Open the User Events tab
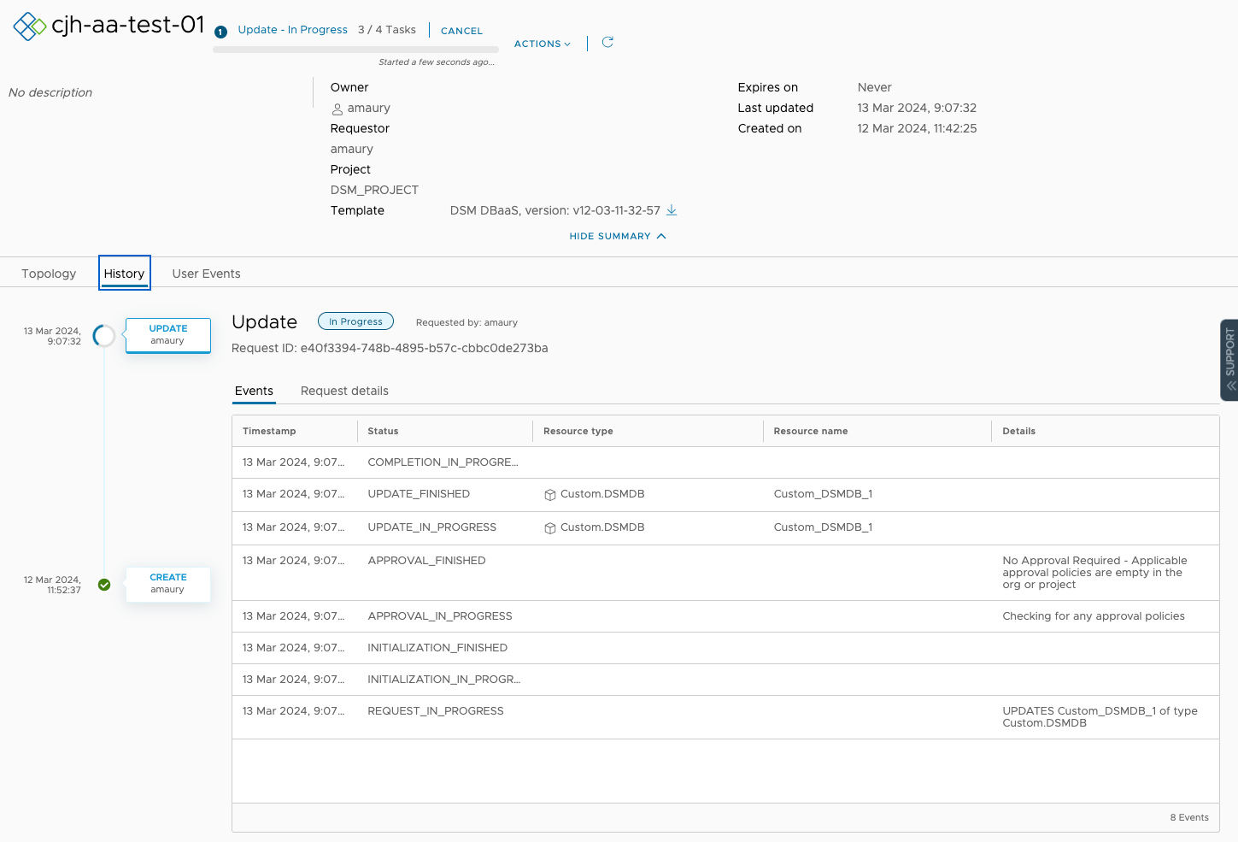Screen dimensions: 1238x842 tap(207, 274)
